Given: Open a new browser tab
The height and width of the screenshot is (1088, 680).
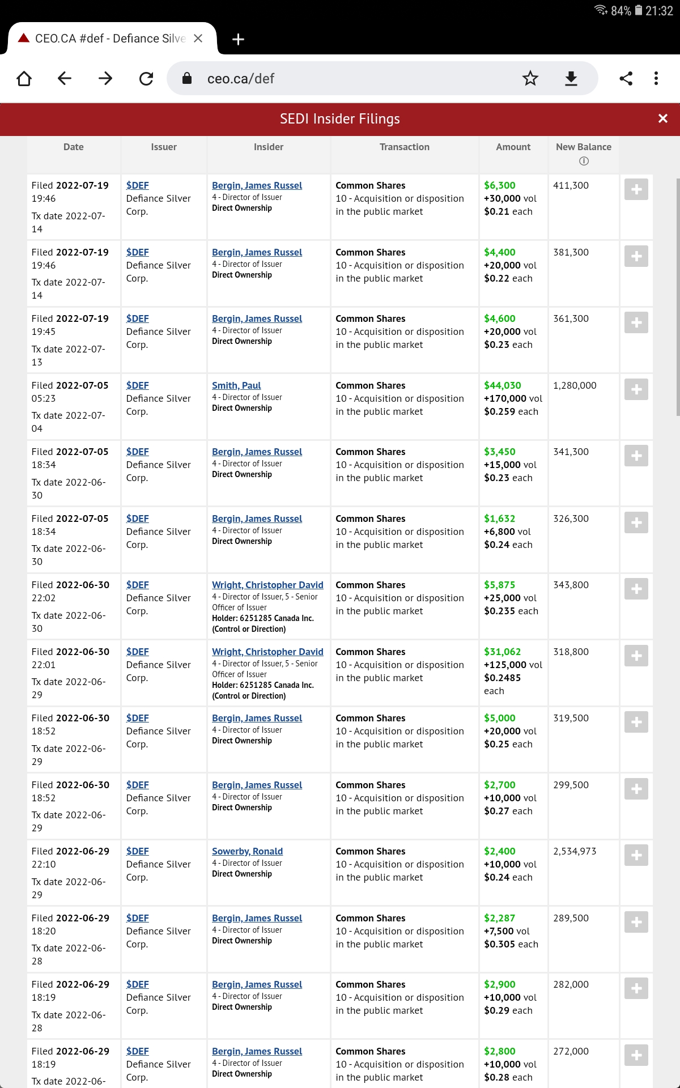Looking at the screenshot, I should (239, 39).
